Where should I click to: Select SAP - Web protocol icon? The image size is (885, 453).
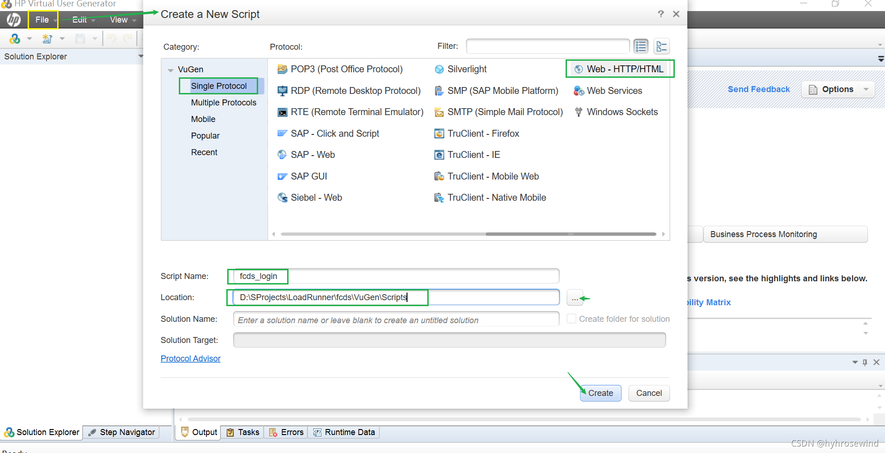coord(282,155)
